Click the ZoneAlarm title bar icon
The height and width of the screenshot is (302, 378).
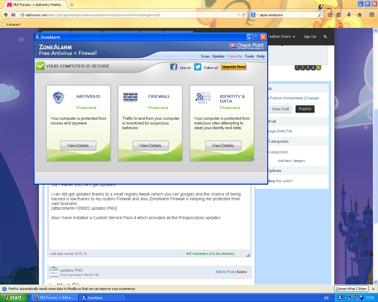tap(38, 37)
